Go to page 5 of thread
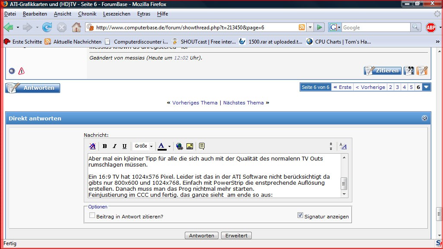Viewport: 443px width, 249px height. [411, 87]
